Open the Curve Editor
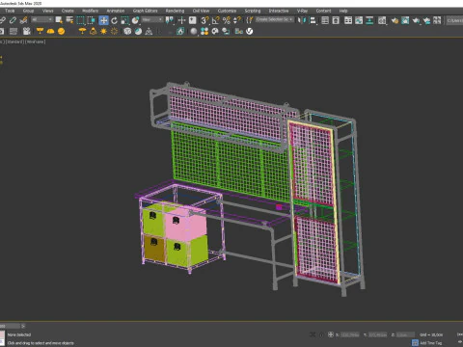The image size is (463, 347). tap(359, 20)
